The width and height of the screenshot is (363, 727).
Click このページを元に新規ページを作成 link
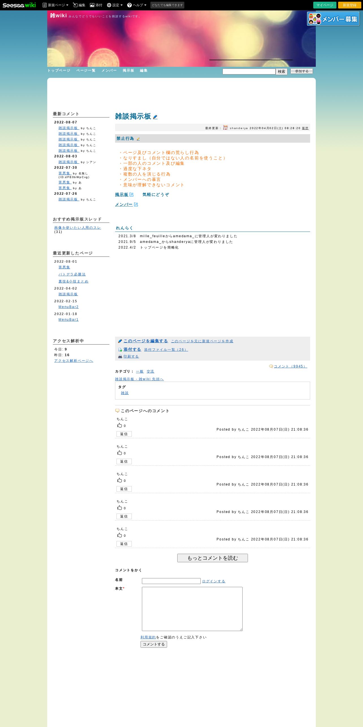coord(202,341)
